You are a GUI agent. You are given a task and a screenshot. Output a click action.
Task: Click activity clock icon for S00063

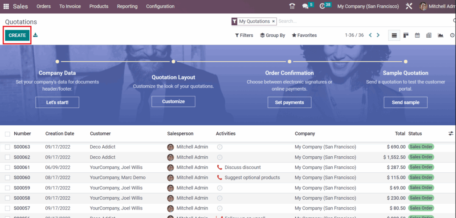click(x=220, y=147)
